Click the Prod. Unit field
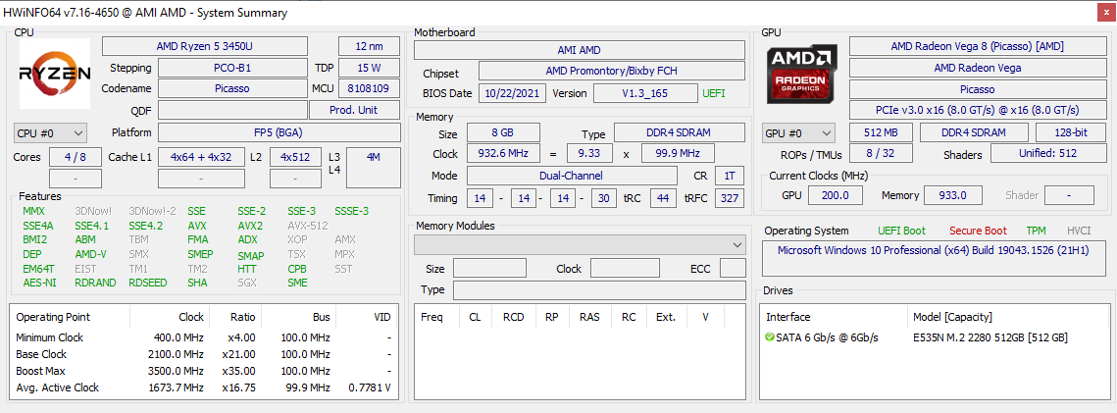 (354, 110)
